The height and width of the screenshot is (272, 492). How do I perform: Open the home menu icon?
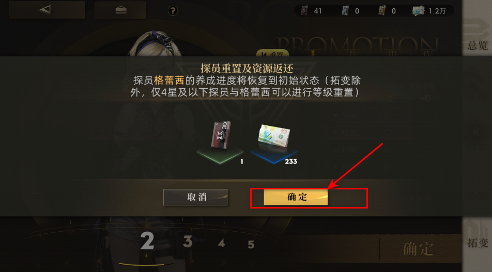coord(120,10)
